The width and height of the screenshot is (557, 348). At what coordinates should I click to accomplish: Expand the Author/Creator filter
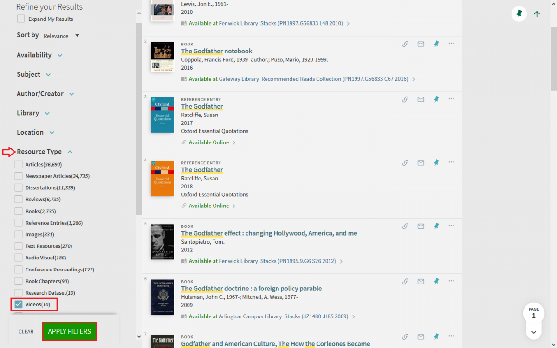pos(45,94)
